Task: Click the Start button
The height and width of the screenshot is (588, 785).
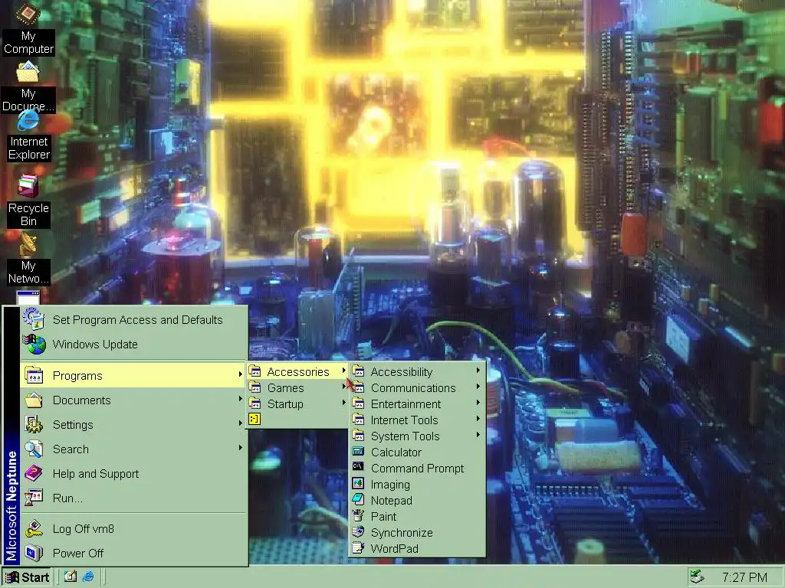Action: coord(28,577)
